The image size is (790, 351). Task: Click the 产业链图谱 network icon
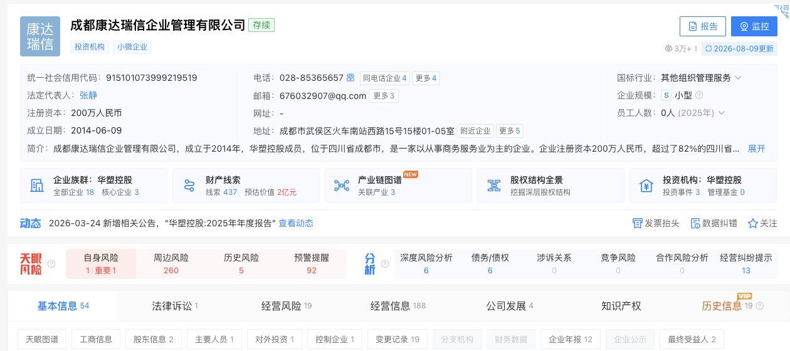click(x=342, y=185)
